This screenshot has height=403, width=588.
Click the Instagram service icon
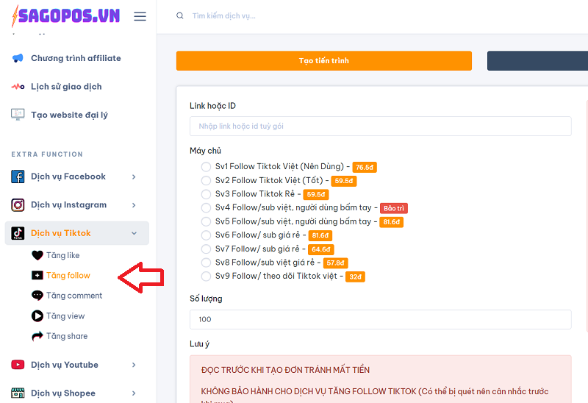click(x=18, y=205)
